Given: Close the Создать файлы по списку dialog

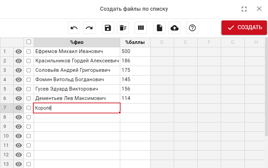Looking at the screenshot, I should tap(259, 9).
